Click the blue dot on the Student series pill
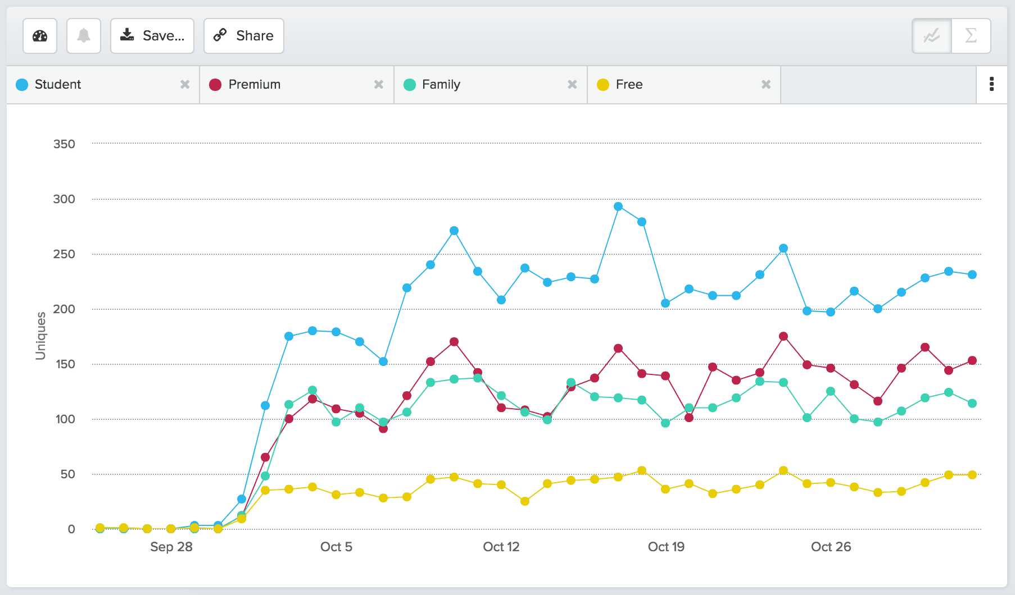1015x595 pixels. pyautogui.click(x=22, y=84)
